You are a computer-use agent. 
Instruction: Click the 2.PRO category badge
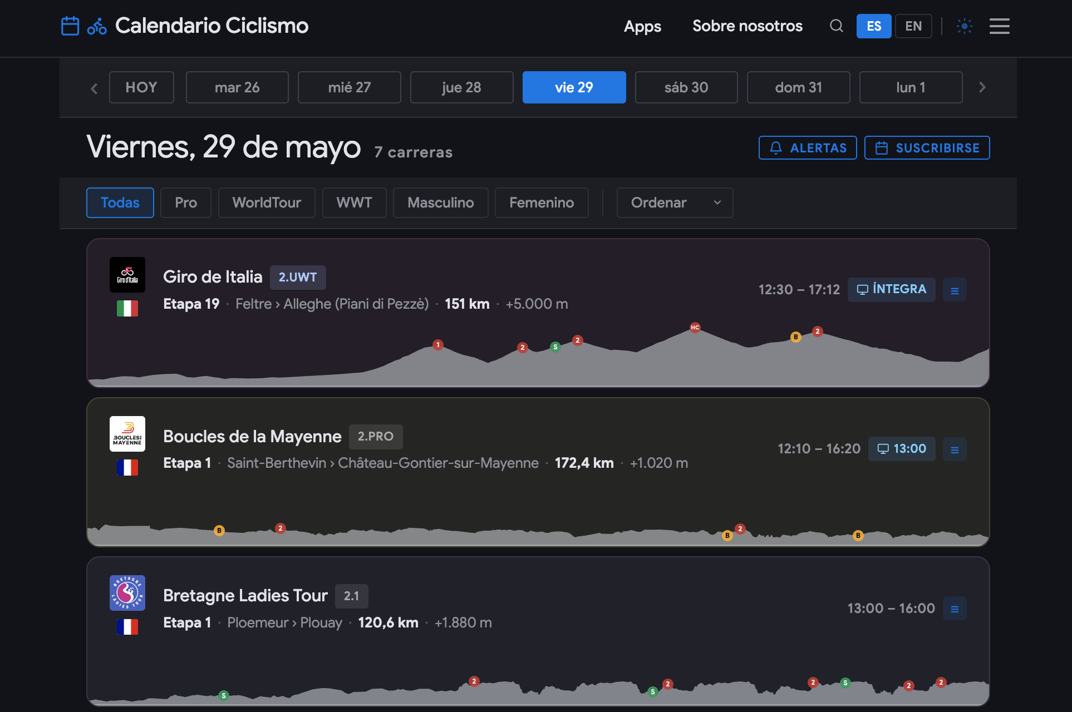pos(376,437)
